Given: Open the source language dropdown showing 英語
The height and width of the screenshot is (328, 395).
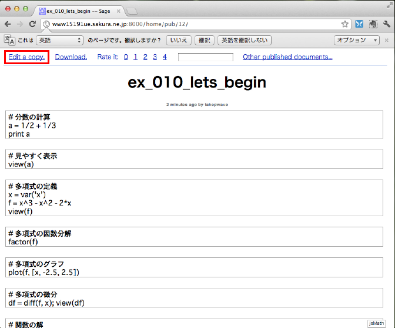Looking at the screenshot, I should [x=60, y=40].
